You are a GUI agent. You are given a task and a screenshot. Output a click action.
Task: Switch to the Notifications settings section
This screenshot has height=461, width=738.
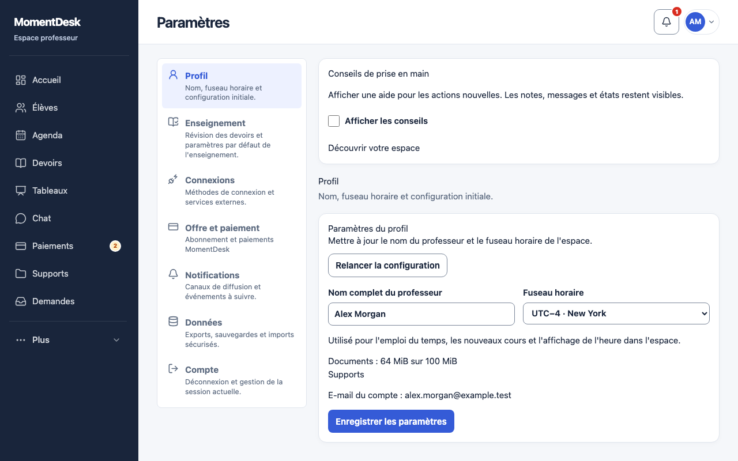click(x=232, y=285)
